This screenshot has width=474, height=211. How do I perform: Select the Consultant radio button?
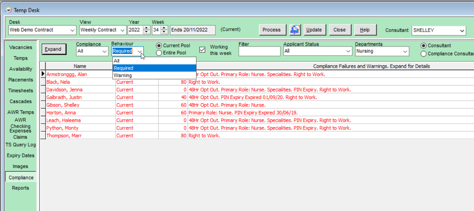[424, 46]
